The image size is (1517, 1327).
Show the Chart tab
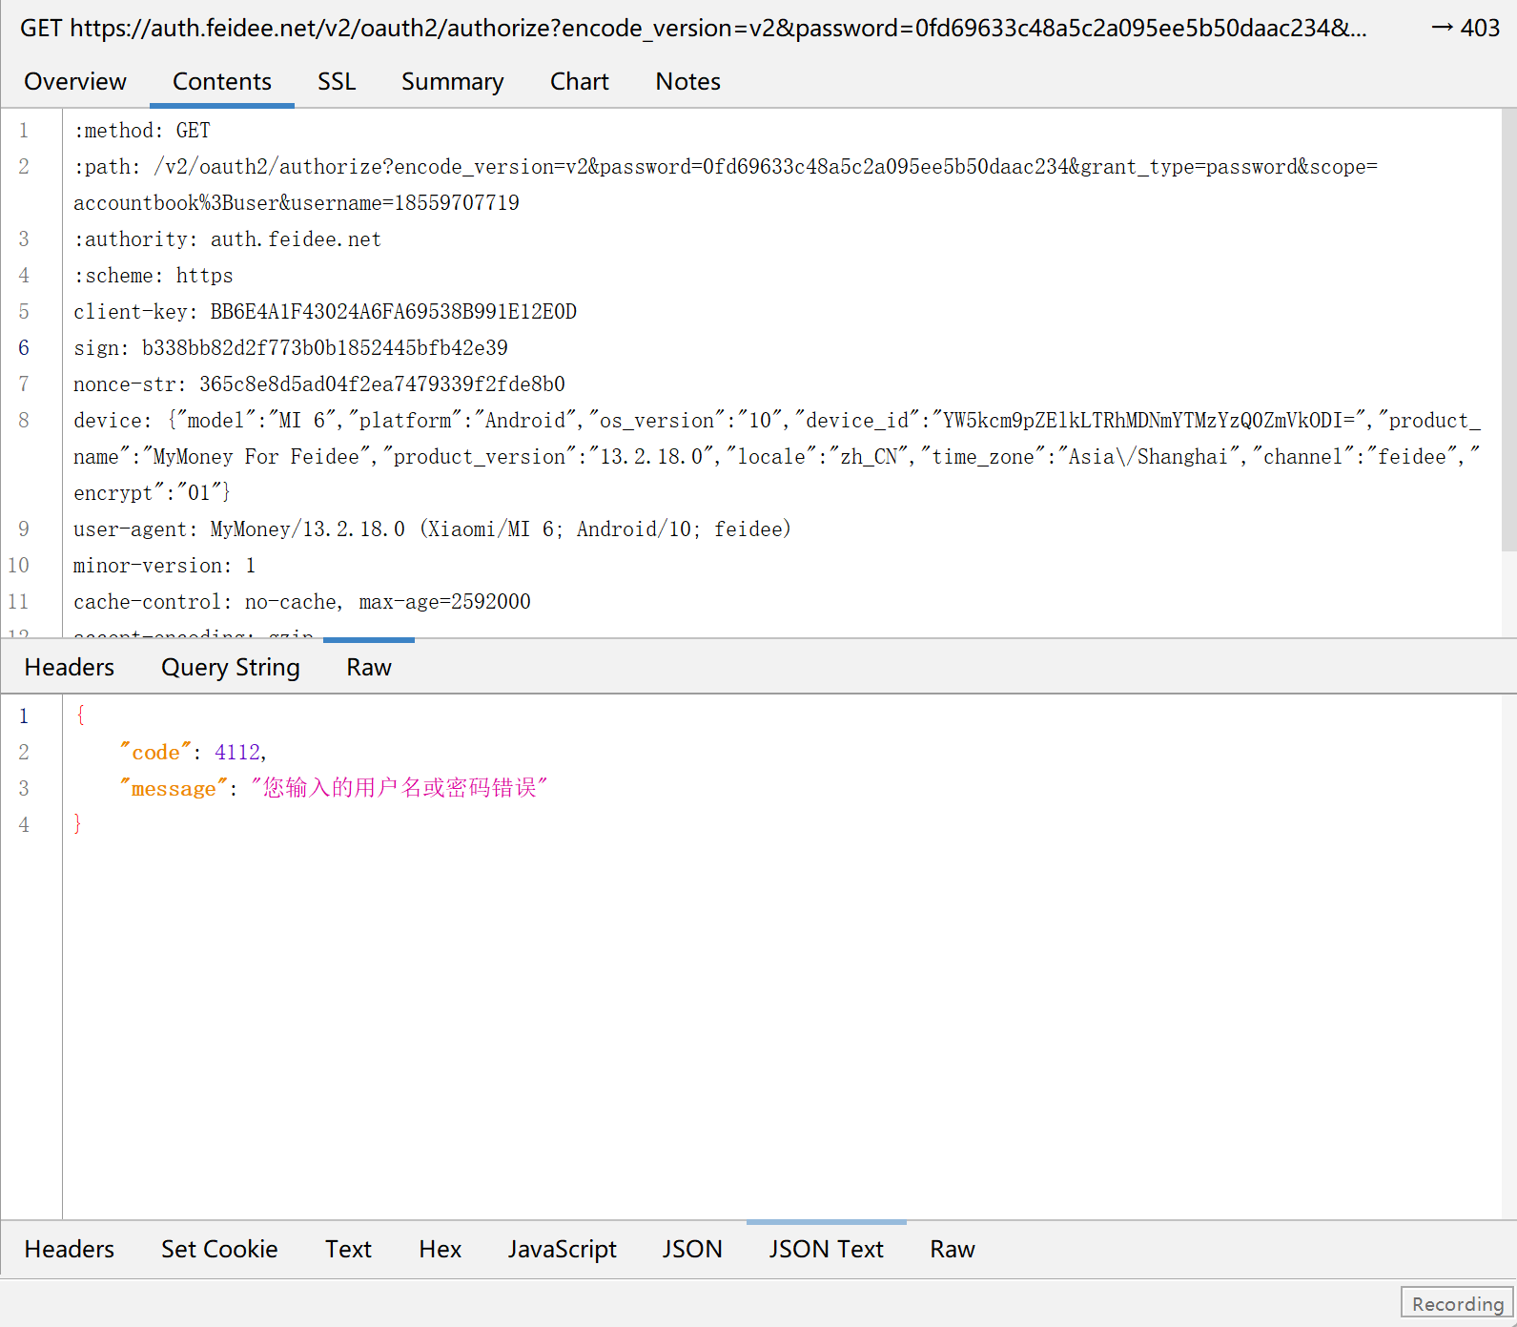coord(580,82)
